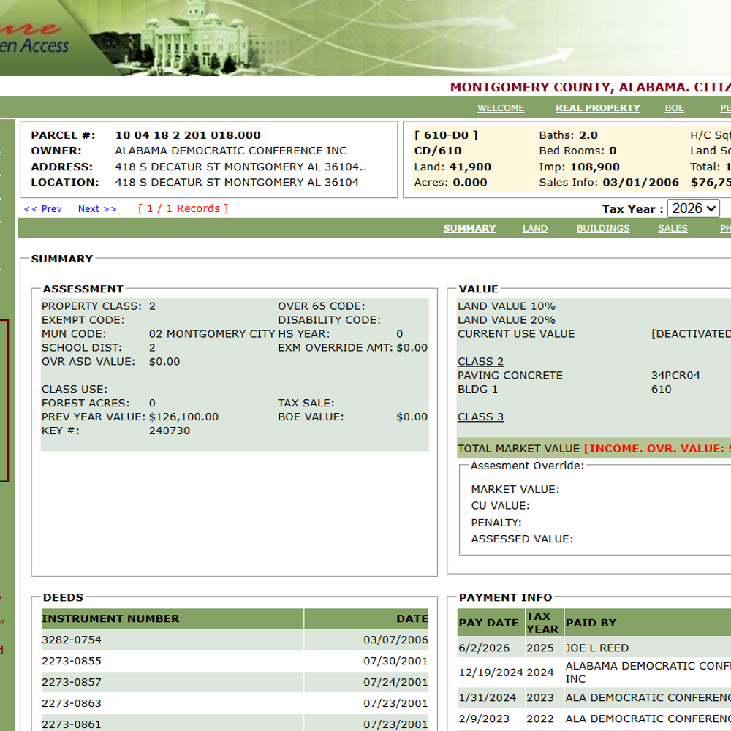This screenshot has width=731, height=731.
Task: Click the Citizen Access logo
Action: [34, 37]
